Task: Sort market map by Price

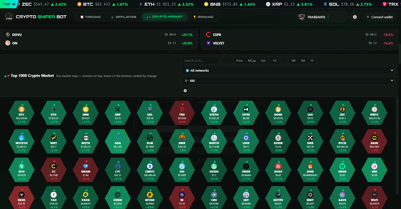Action: coord(239,61)
